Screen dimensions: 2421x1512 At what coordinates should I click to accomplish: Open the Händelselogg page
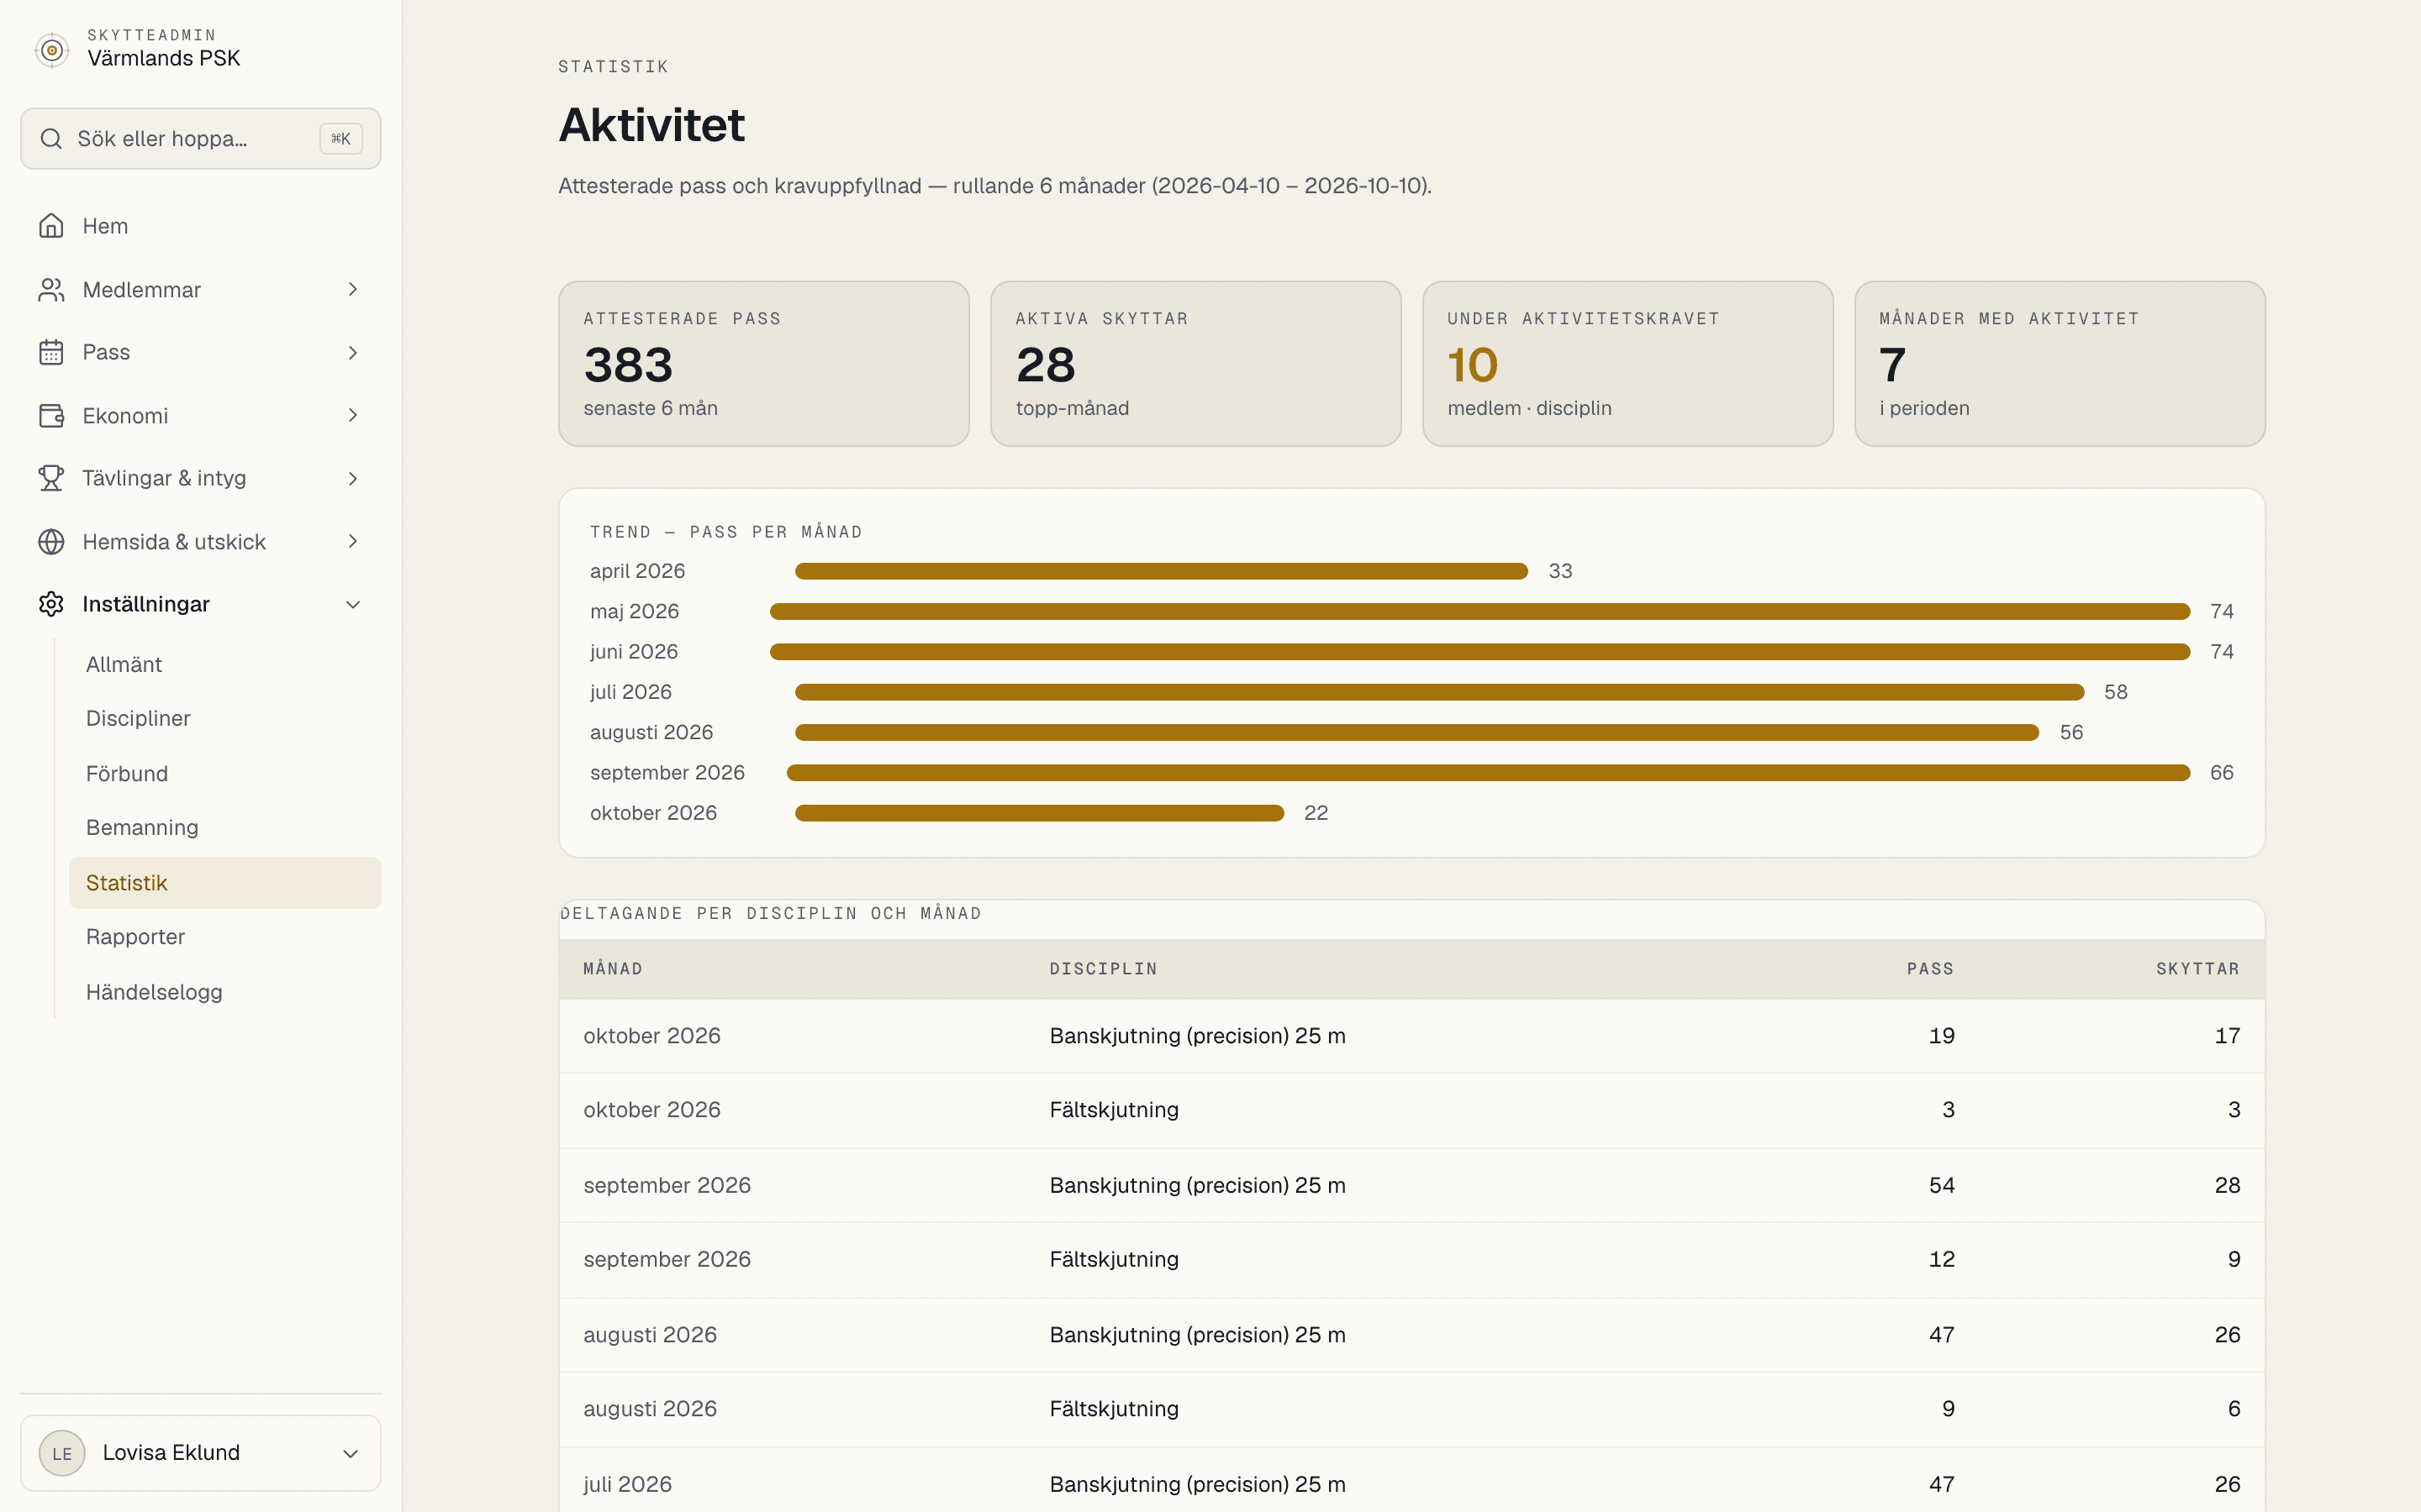(224, 992)
